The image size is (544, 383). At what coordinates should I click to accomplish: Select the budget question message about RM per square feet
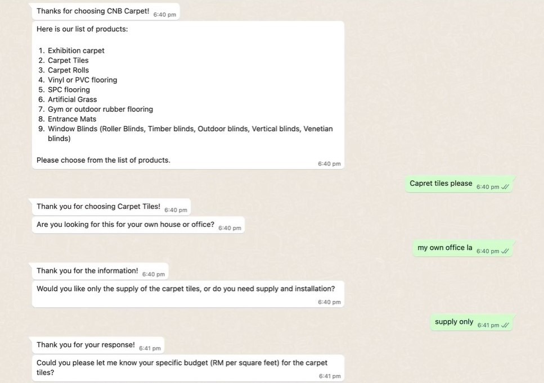point(182,363)
